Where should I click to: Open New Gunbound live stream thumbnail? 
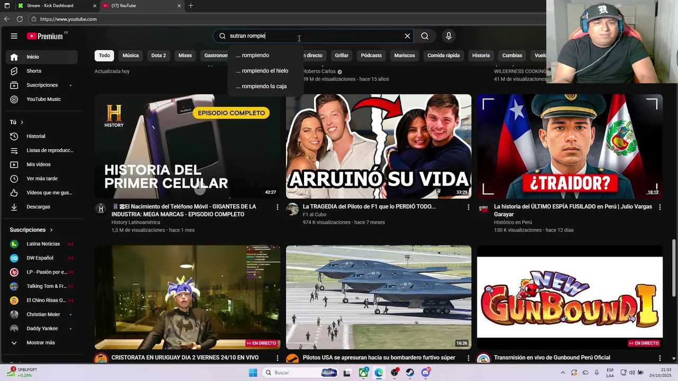pyautogui.click(x=570, y=297)
